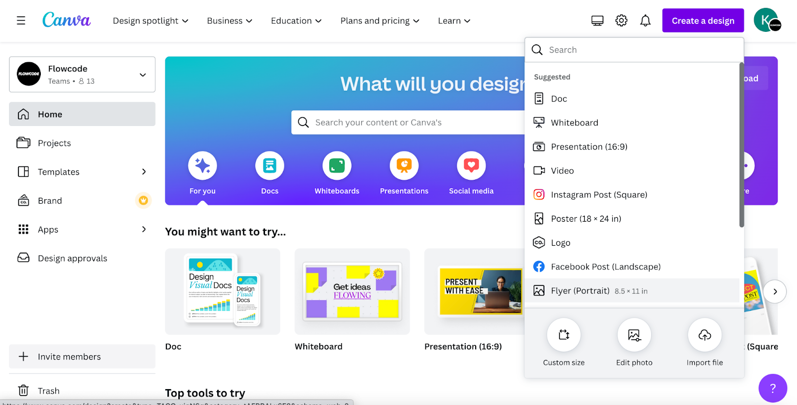Screen dimensions: 797x405
Task: Open the Doc template thumbnail
Action: click(x=222, y=291)
